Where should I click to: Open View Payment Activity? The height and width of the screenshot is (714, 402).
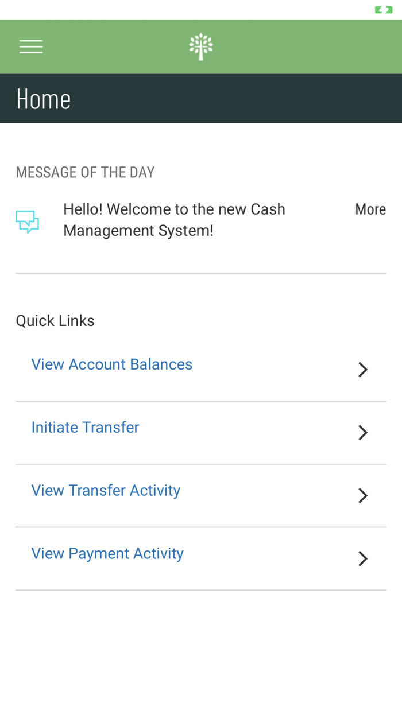[x=107, y=553]
